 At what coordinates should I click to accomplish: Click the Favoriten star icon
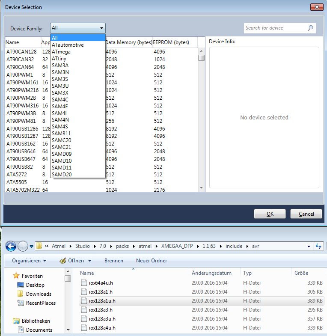pyautogui.click(x=16, y=276)
